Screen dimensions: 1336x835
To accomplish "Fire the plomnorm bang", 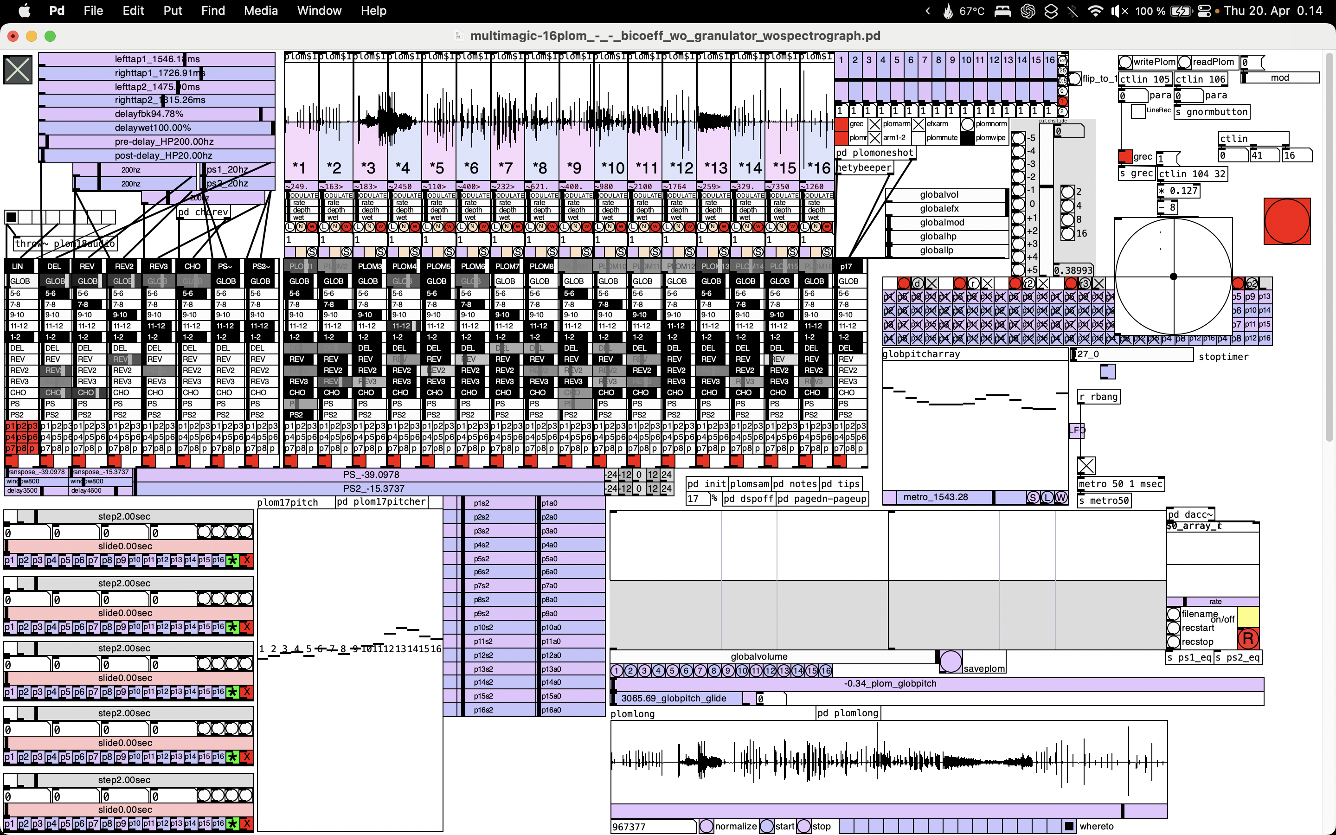I will (x=967, y=124).
